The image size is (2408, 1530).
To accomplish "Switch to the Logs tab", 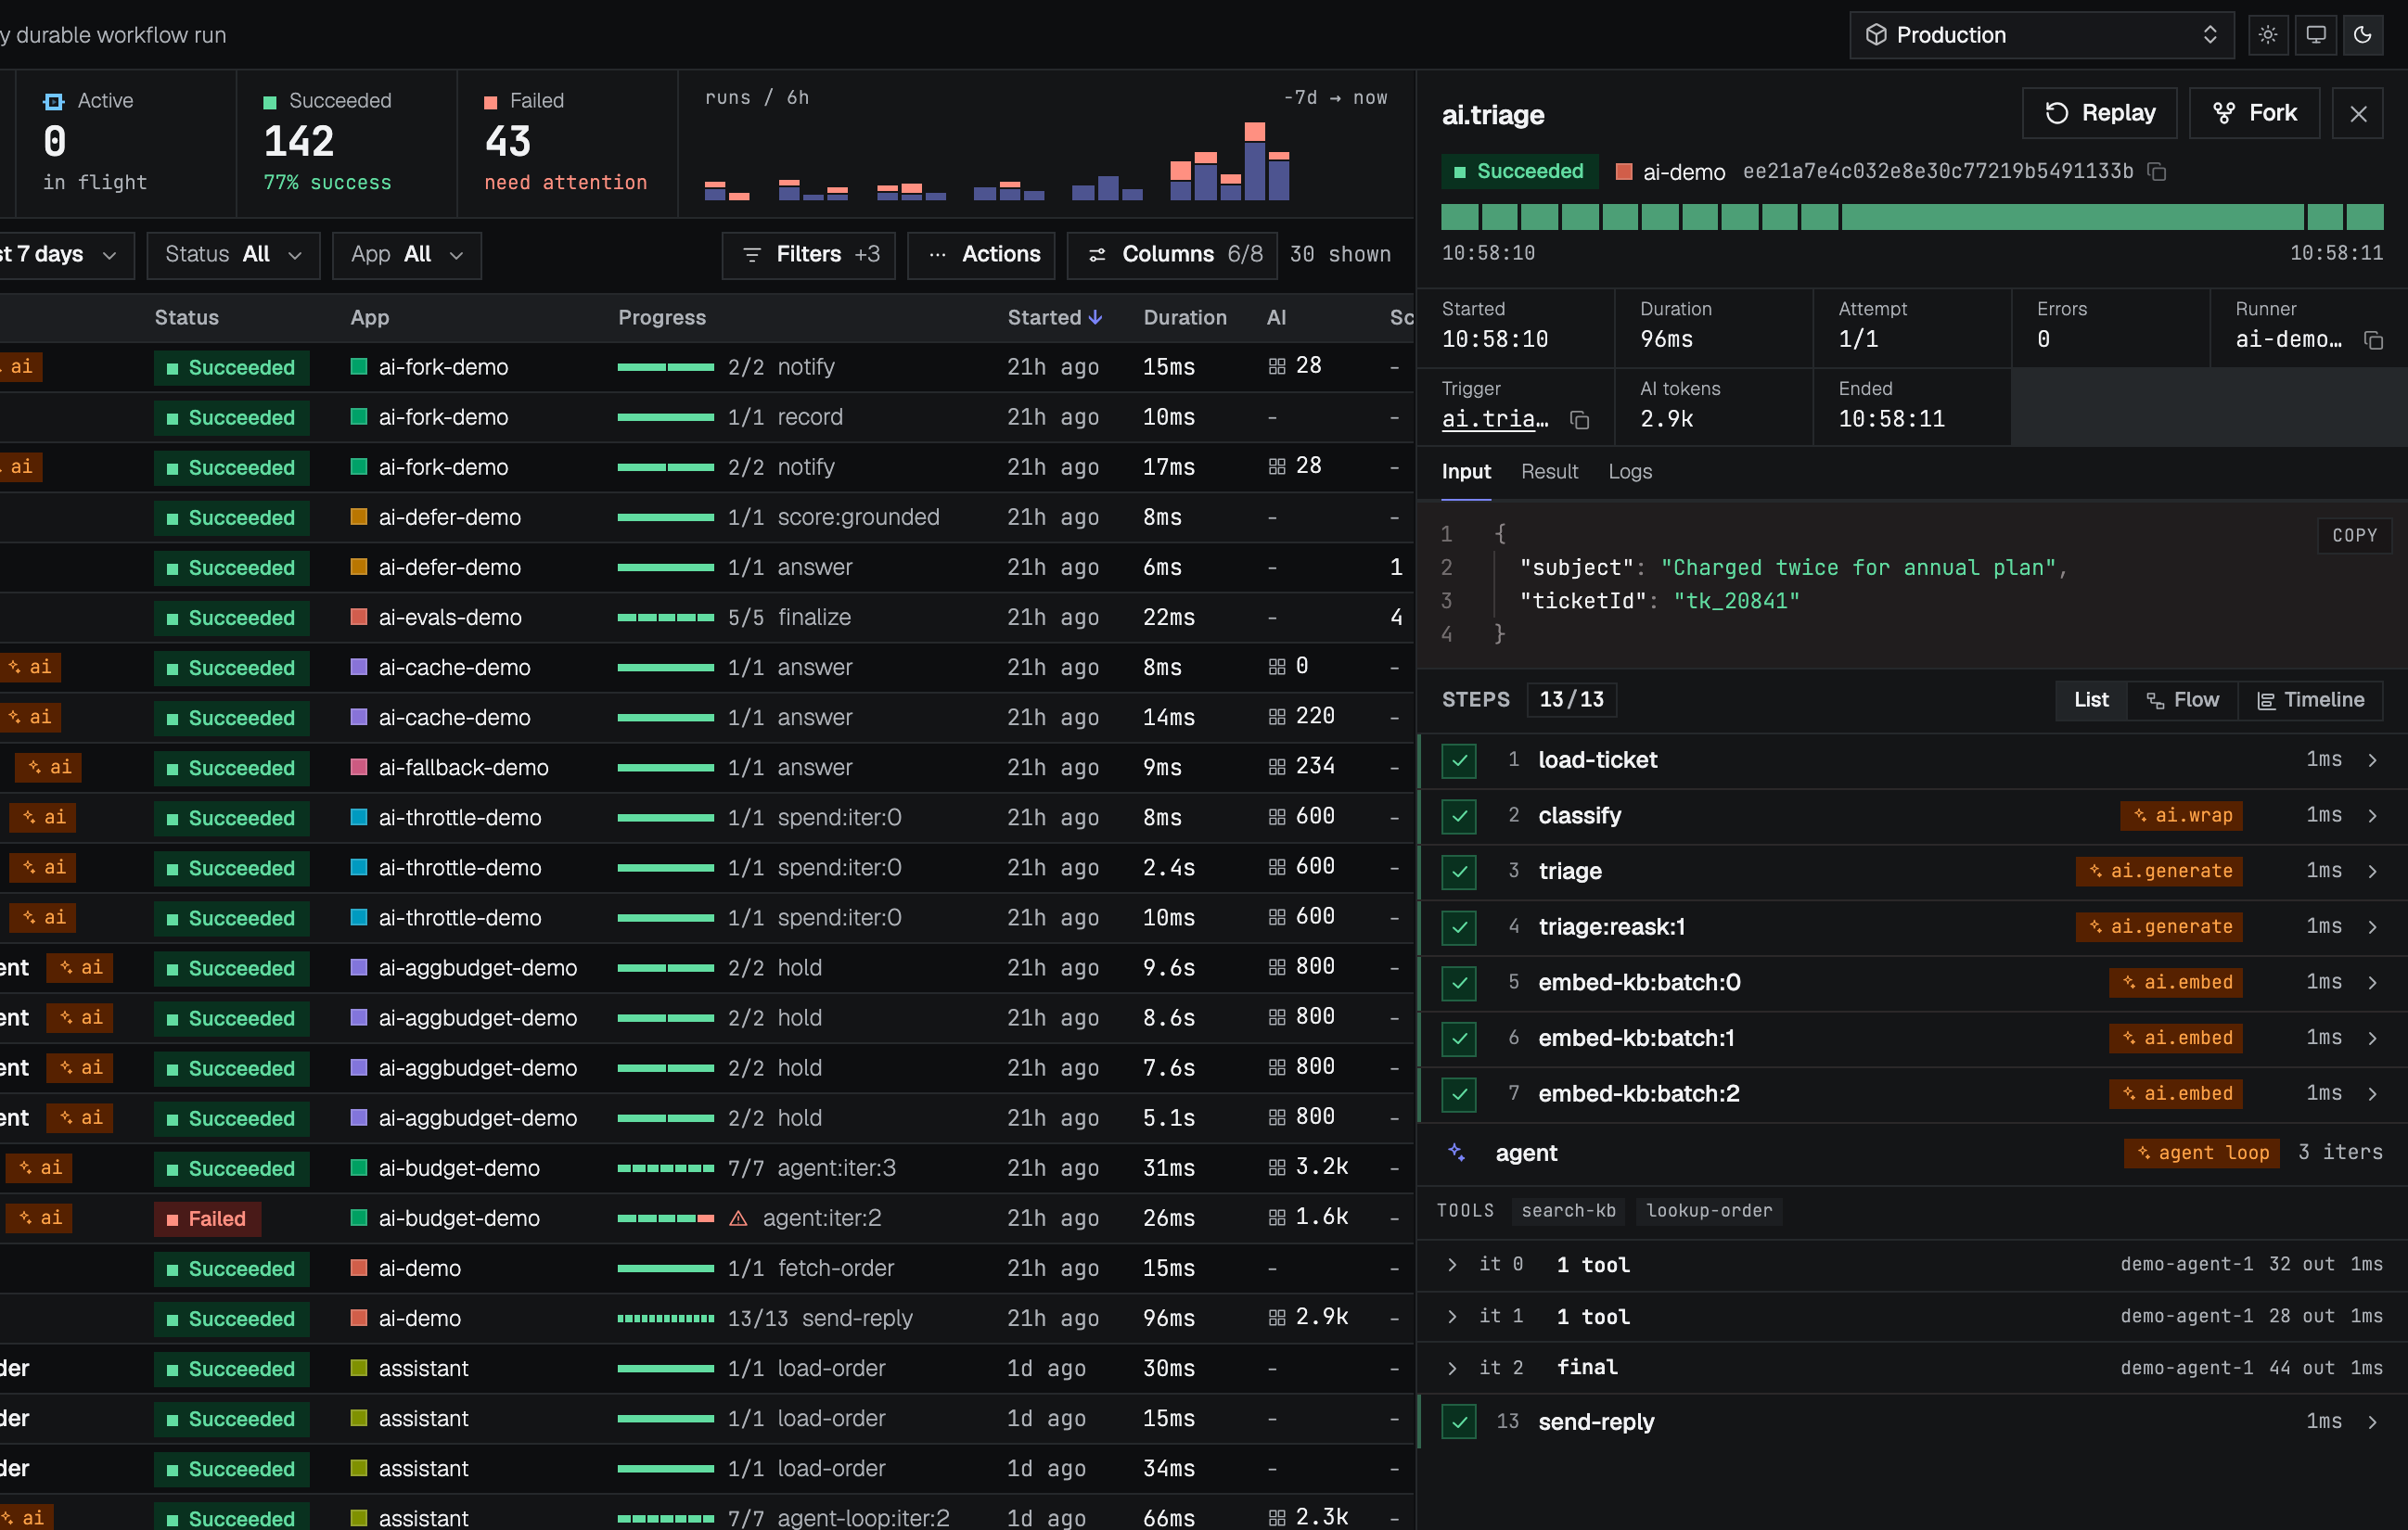I will (x=1630, y=472).
